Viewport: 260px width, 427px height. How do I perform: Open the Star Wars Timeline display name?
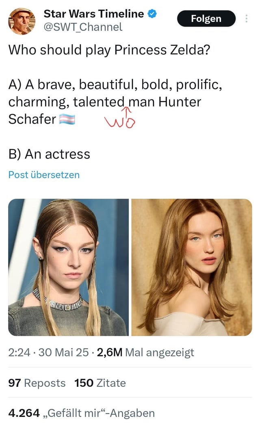pos(94,14)
